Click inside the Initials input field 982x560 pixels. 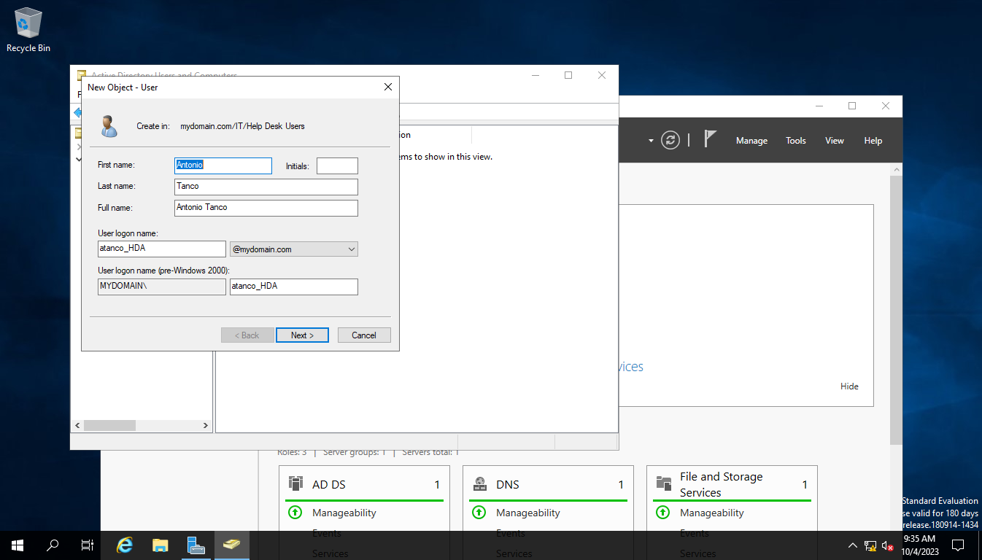337,166
